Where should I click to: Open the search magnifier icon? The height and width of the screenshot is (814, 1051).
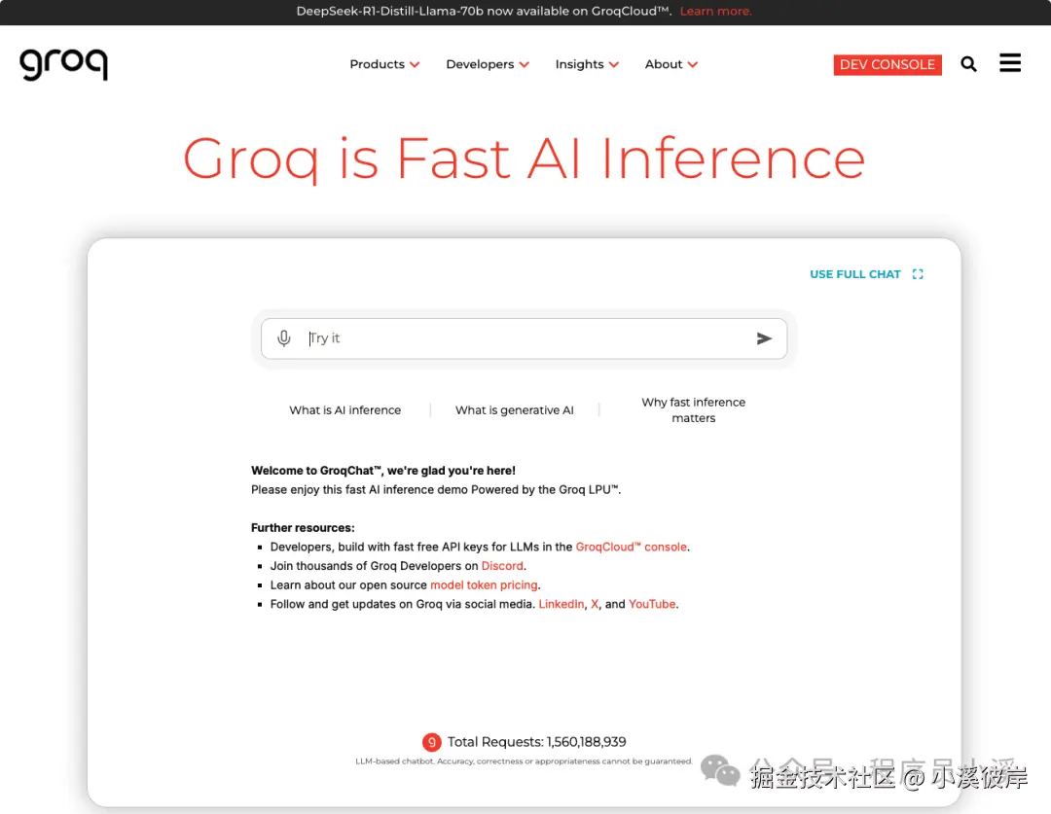coord(968,64)
